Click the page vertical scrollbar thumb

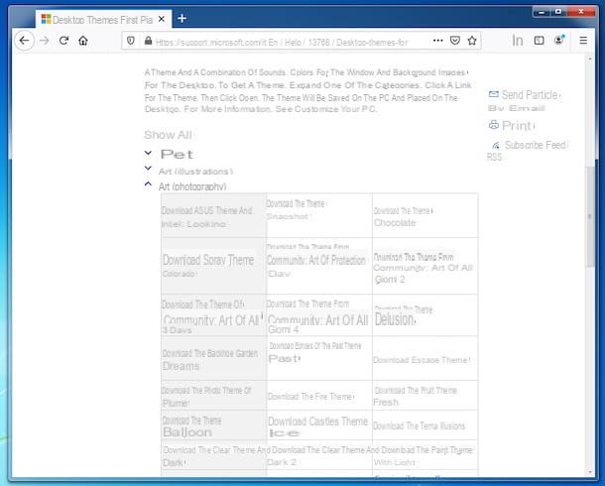coord(589,217)
